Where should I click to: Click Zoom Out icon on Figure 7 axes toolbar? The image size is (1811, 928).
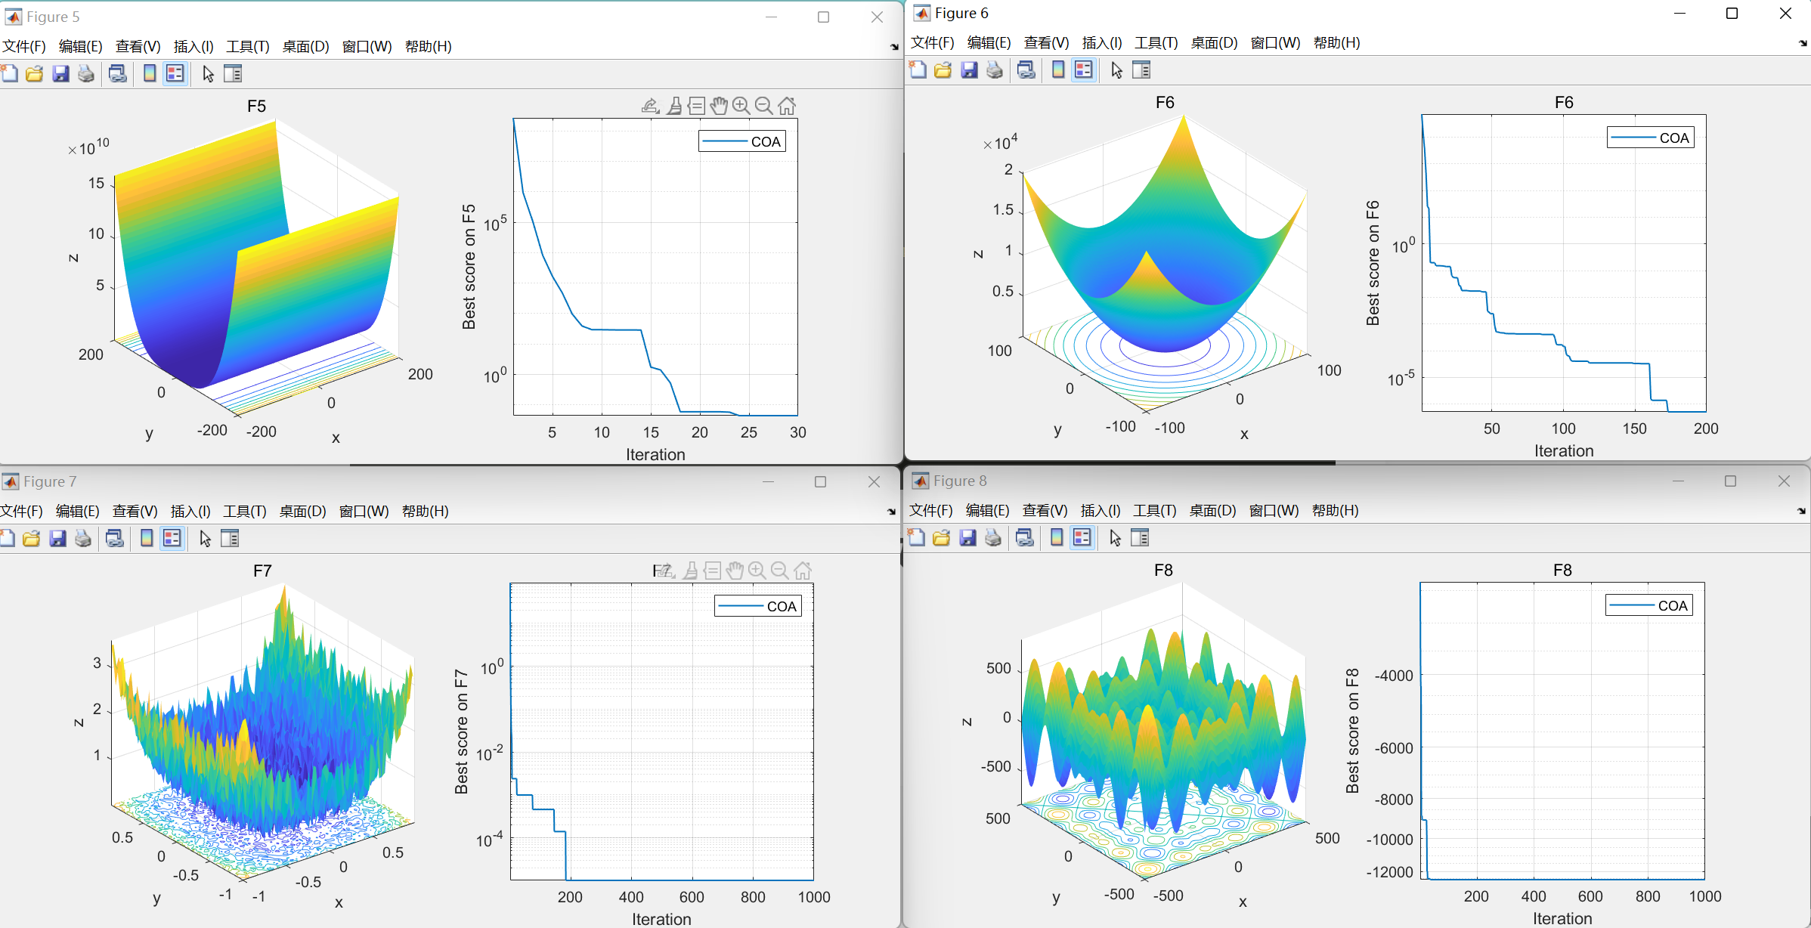click(780, 571)
